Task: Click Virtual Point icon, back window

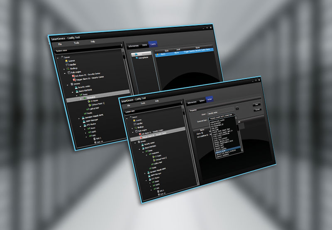Action: [x=90, y=105]
